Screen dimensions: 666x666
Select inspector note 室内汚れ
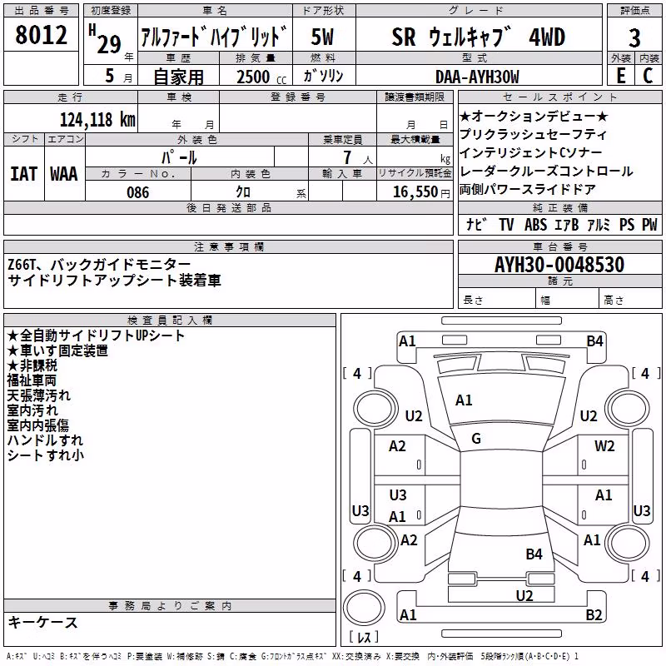pyautogui.click(x=32, y=410)
